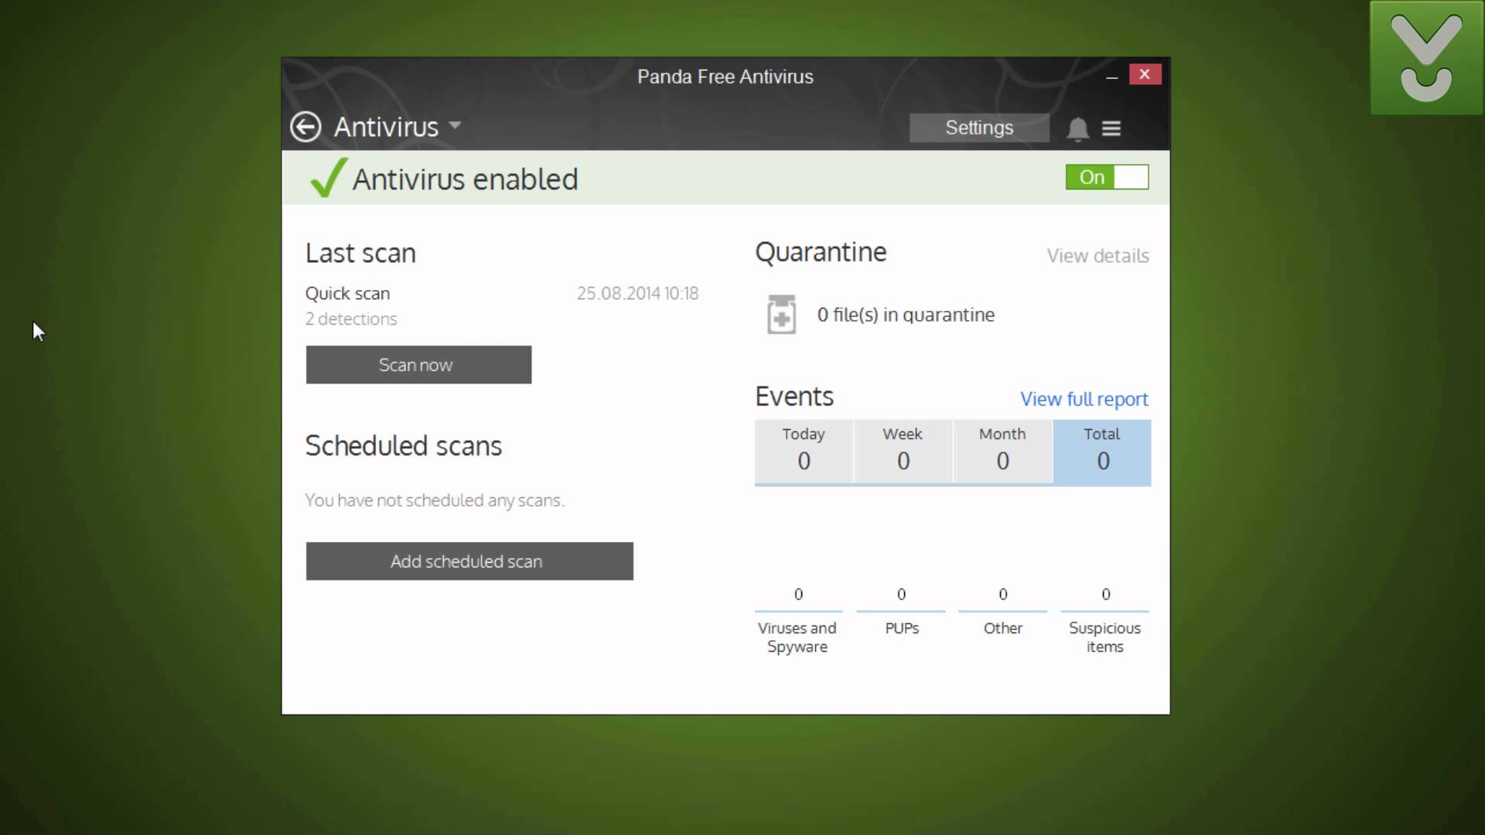Select the Month events tab

tap(1002, 452)
